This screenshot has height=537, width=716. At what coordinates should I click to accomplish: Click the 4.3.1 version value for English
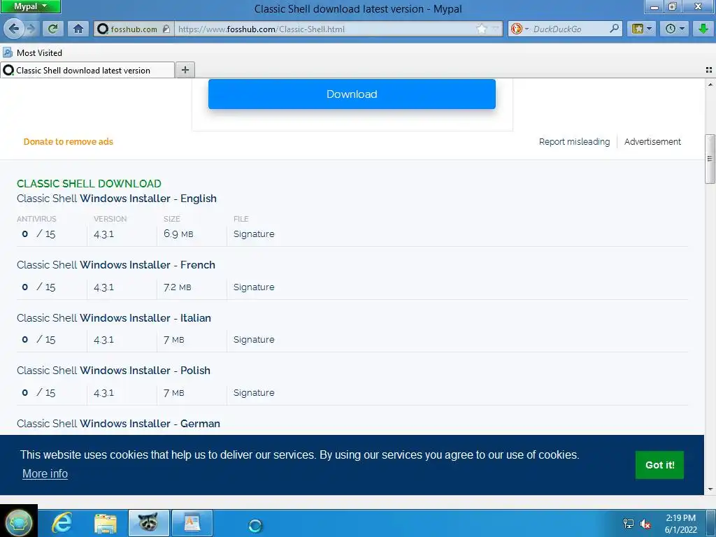pos(103,234)
